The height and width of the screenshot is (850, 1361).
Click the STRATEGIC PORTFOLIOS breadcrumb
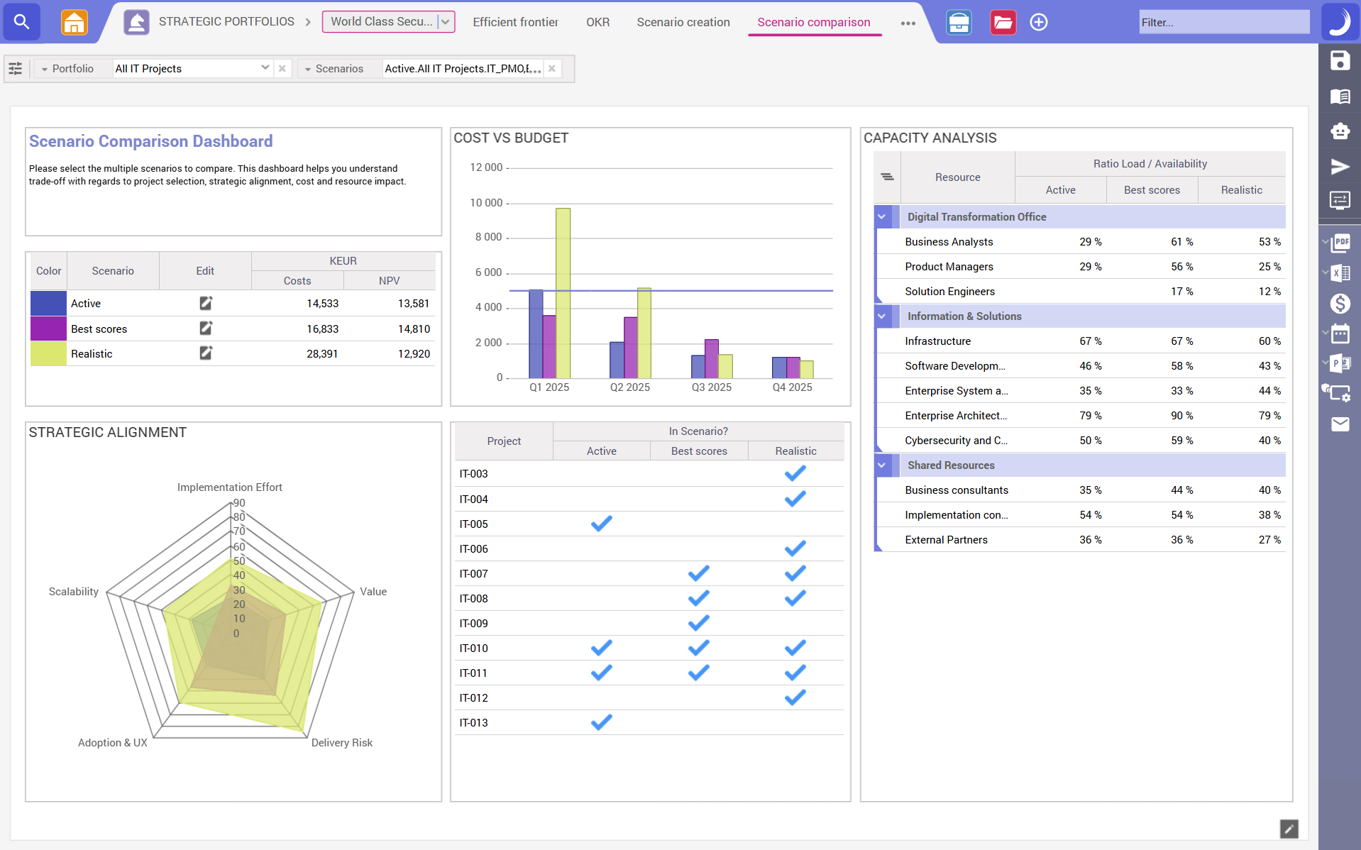click(x=226, y=22)
